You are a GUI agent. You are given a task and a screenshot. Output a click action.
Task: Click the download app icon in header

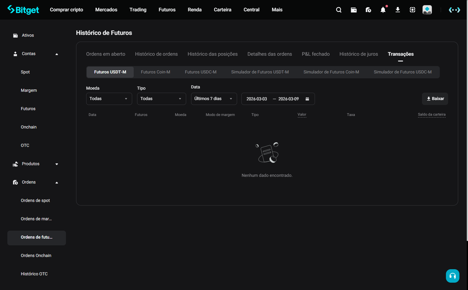point(398,10)
